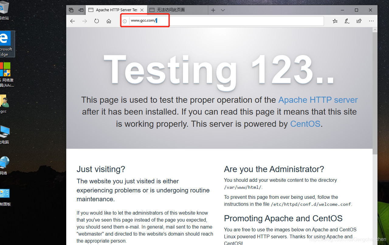
Task: Select the Control Panel desktop icon
Action: [5, 198]
